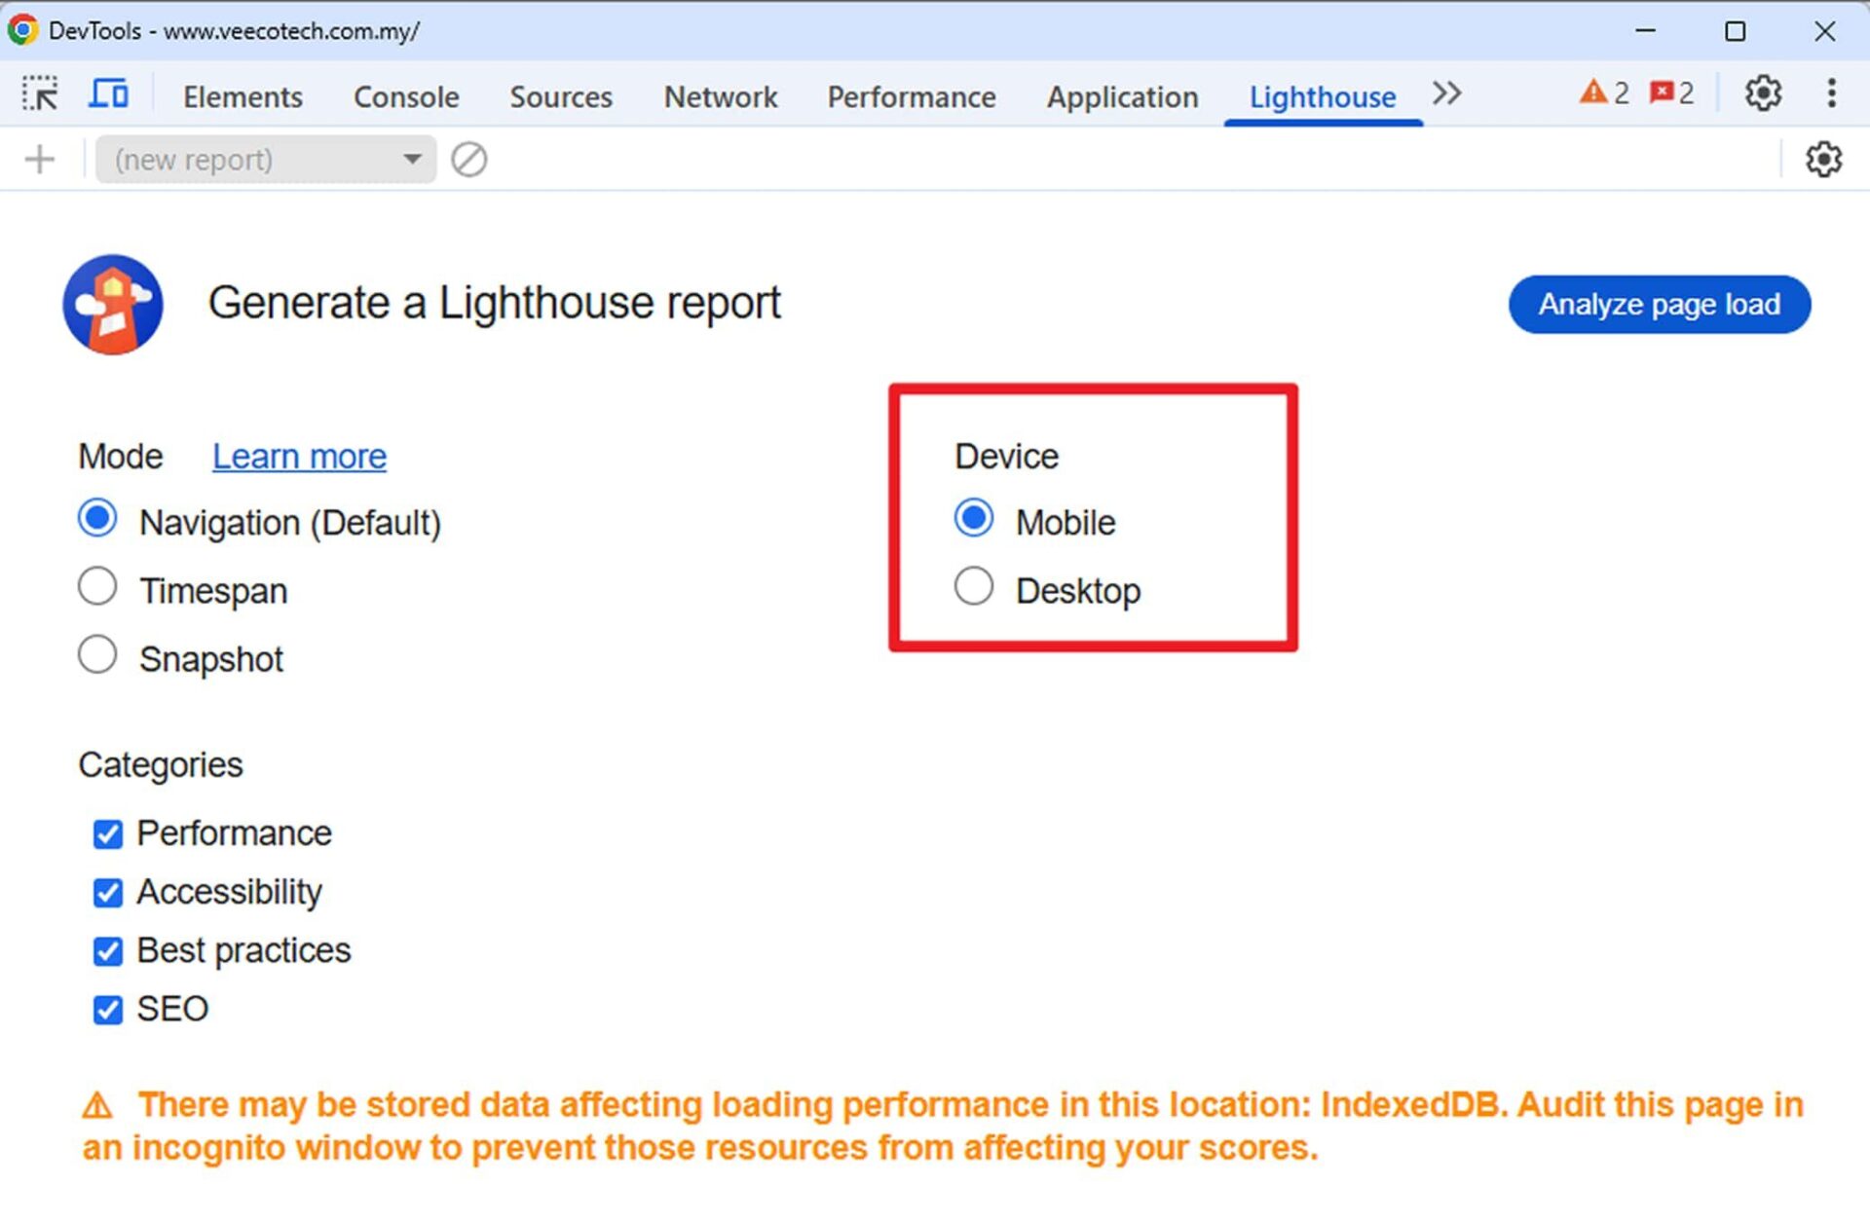Uncheck the Accessibility category

click(x=108, y=893)
